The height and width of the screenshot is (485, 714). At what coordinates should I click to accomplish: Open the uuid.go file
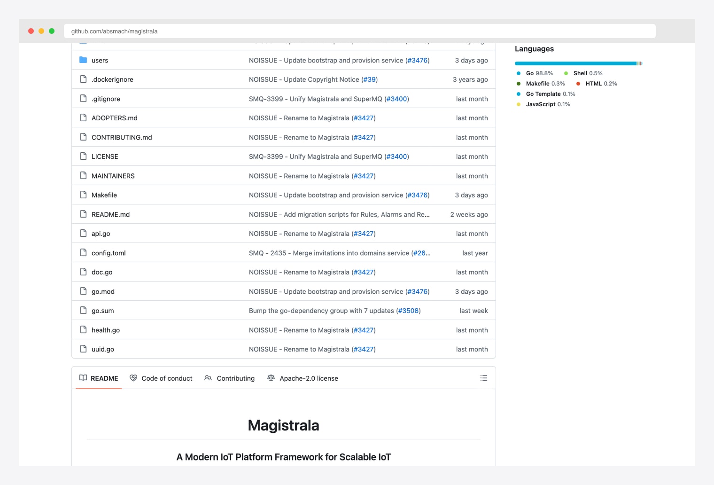pos(103,349)
